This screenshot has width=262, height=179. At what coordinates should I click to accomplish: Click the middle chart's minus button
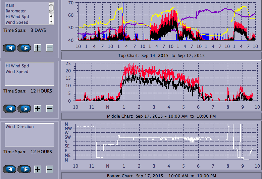(49, 109)
